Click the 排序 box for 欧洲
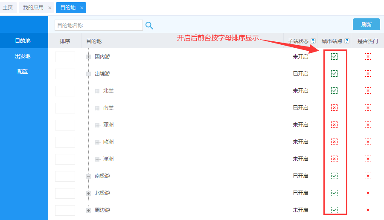 [65, 142]
